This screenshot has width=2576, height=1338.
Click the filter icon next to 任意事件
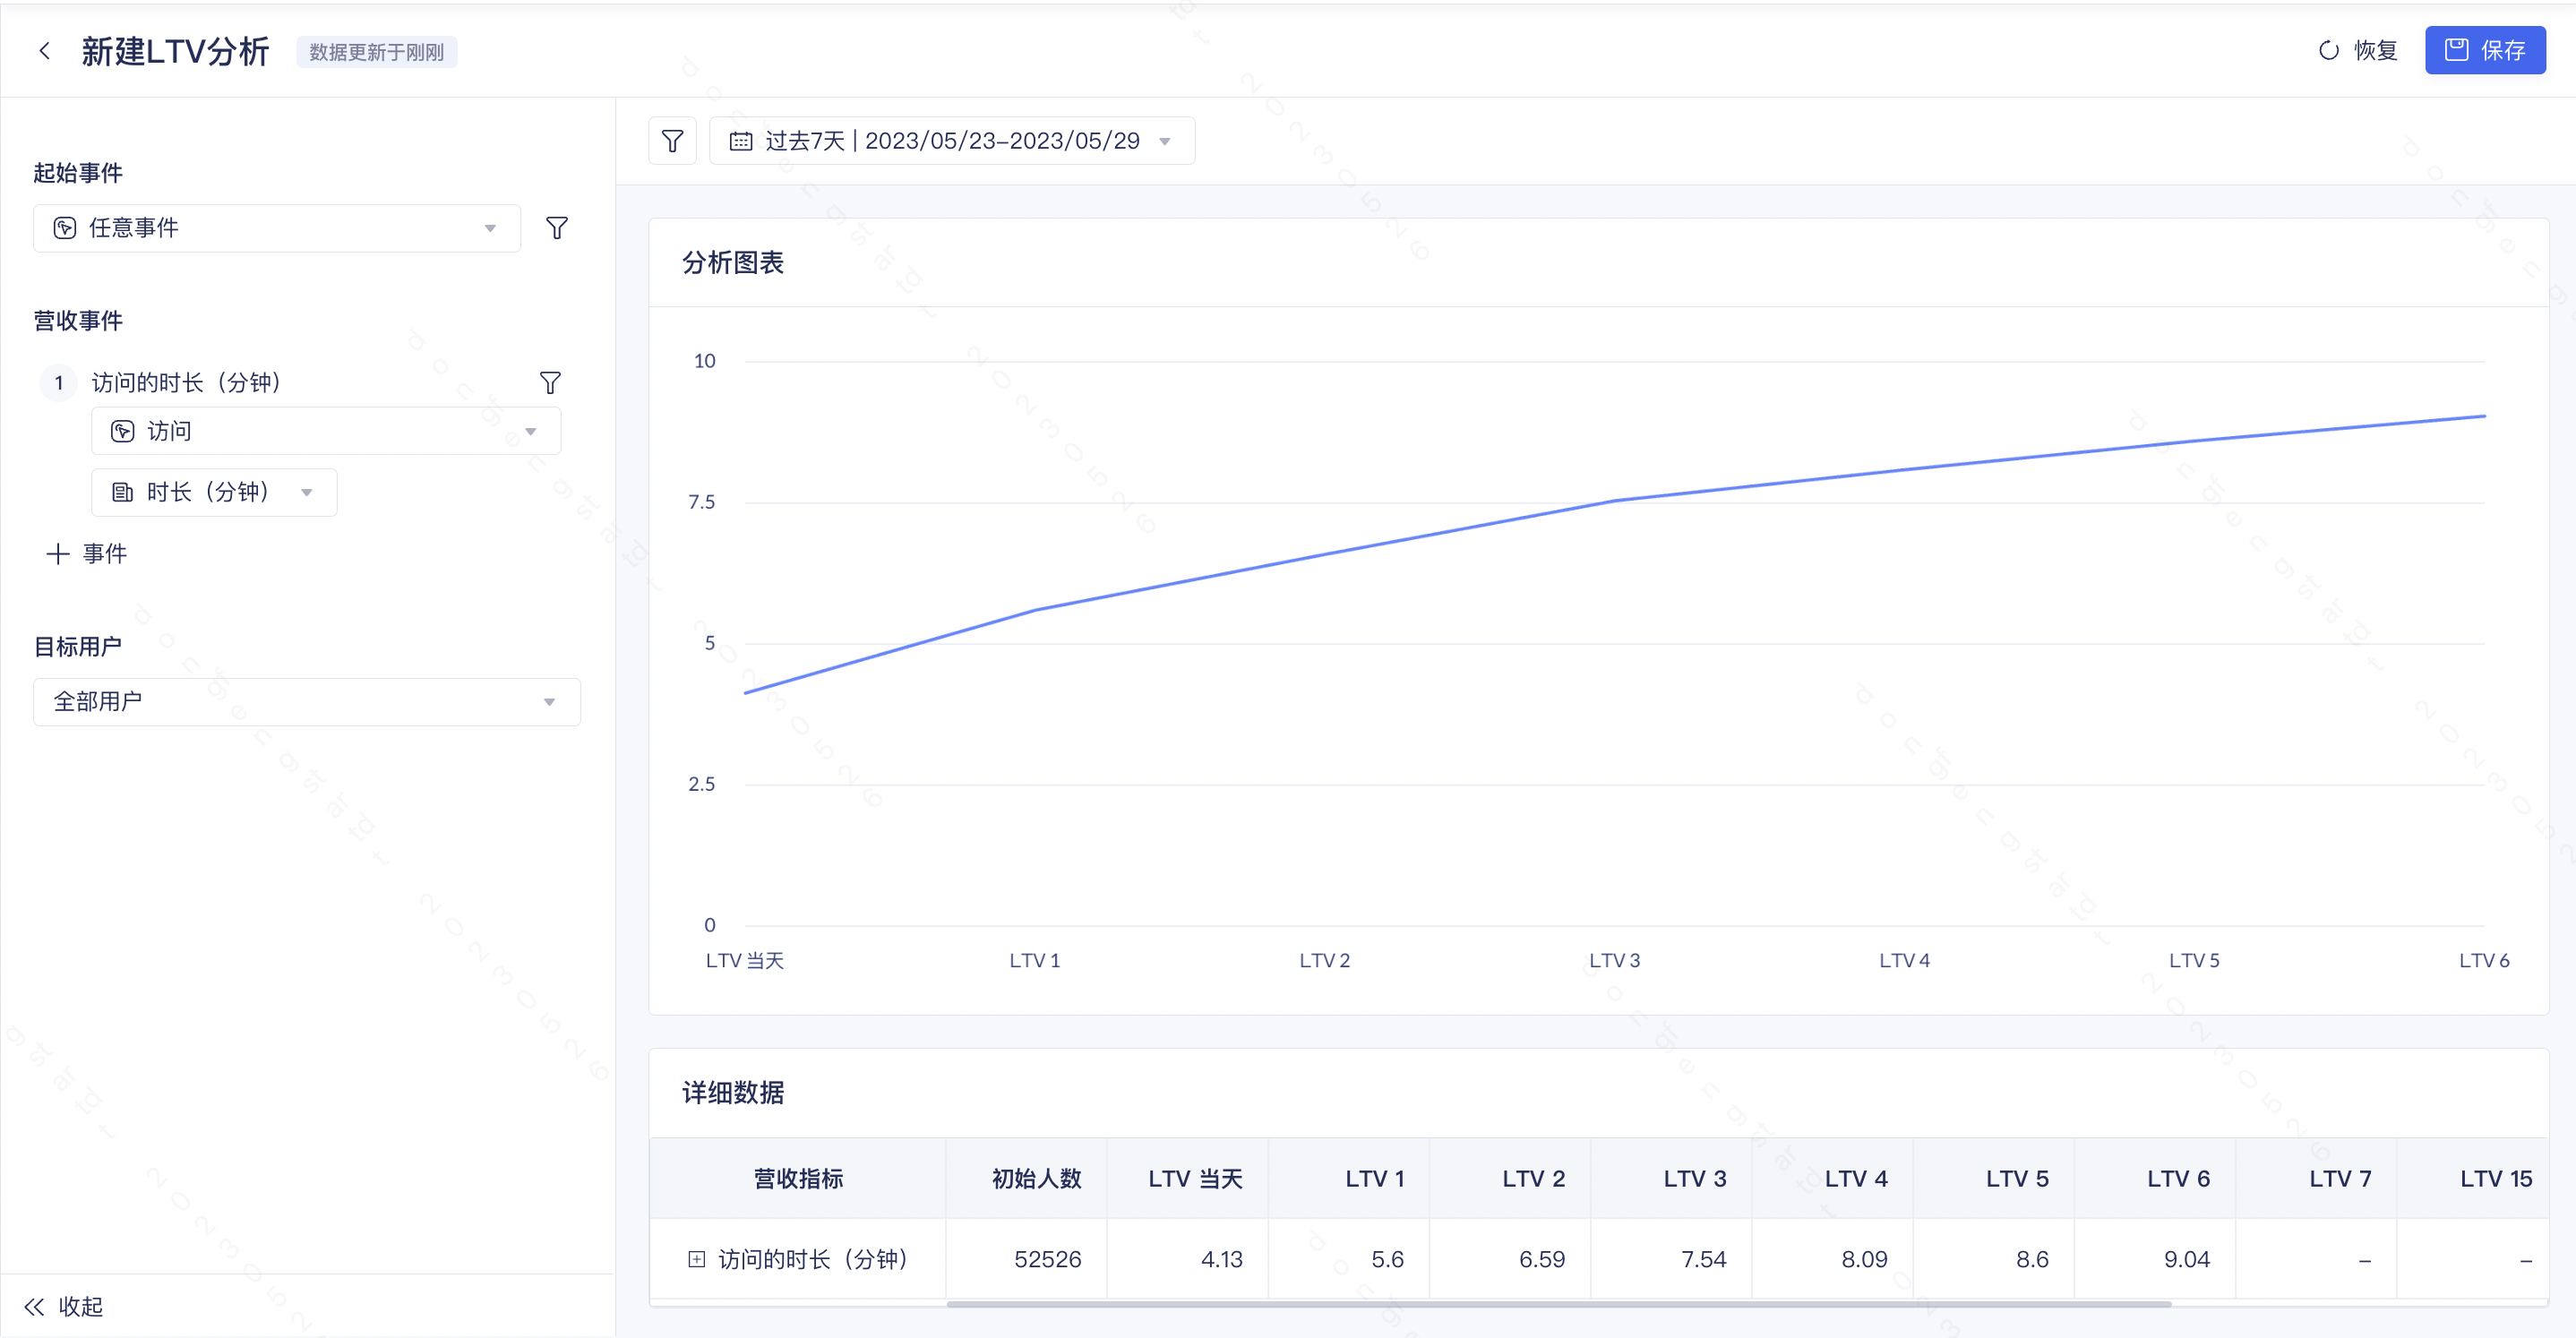tap(557, 228)
